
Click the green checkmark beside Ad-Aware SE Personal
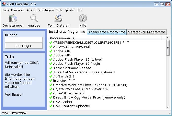pyautogui.click(x=51, y=47)
